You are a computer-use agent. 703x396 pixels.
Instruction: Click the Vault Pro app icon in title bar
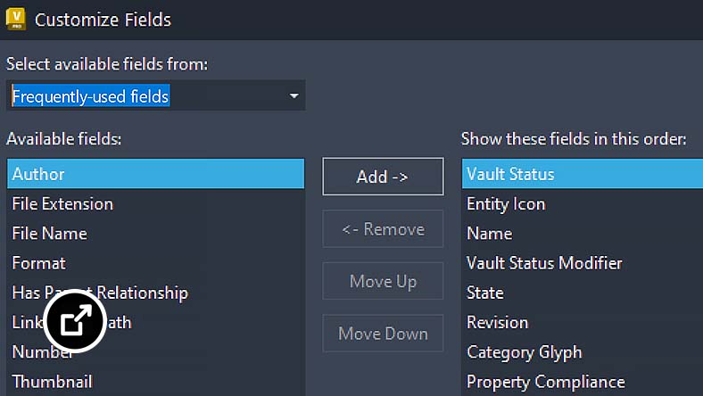(x=16, y=20)
